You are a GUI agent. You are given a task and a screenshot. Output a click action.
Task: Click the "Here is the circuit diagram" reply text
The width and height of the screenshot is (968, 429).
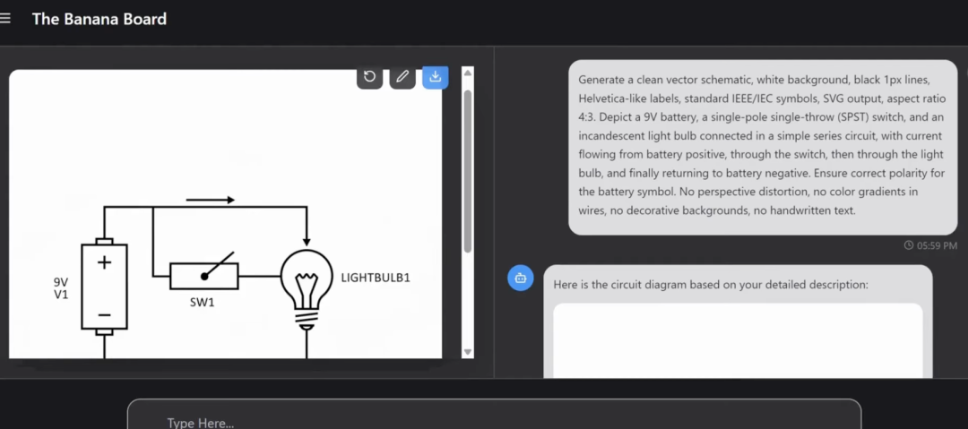point(711,284)
